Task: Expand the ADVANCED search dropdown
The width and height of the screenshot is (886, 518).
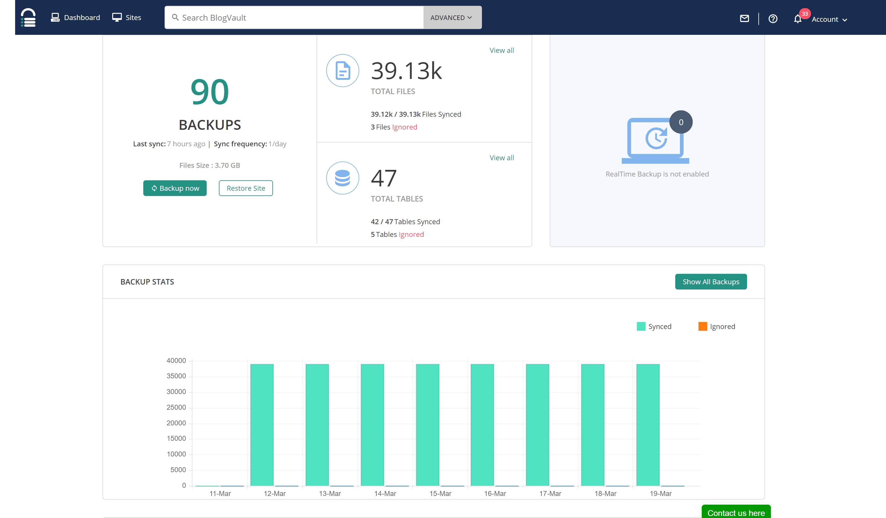Action: (x=452, y=17)
